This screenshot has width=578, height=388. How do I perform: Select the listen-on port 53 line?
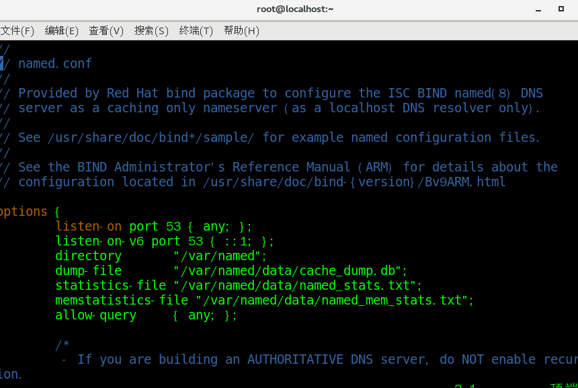[155, 226]
